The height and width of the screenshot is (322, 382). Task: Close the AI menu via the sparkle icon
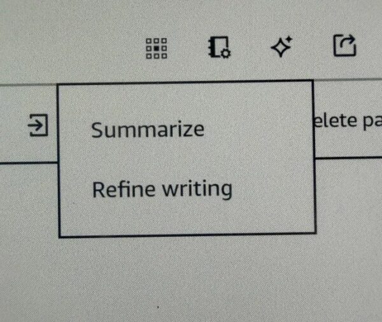coord(281,47)
